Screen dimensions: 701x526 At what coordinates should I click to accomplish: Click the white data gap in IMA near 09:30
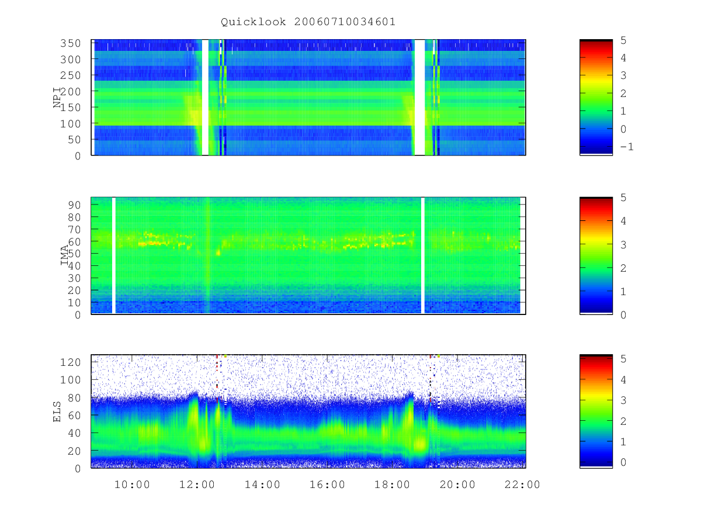pos(114,255)
